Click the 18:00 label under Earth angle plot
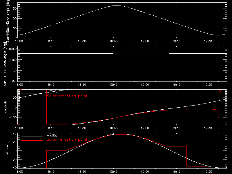Screen dimensions: 232x174 pos(19,41)
